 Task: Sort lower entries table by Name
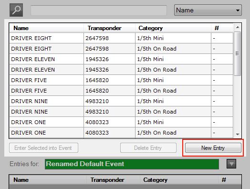(x=48, y=180)
